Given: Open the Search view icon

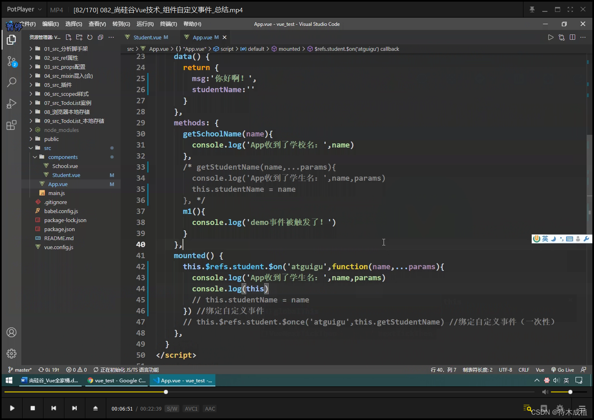Looking at the screenshot, I should tap(11, 82).
